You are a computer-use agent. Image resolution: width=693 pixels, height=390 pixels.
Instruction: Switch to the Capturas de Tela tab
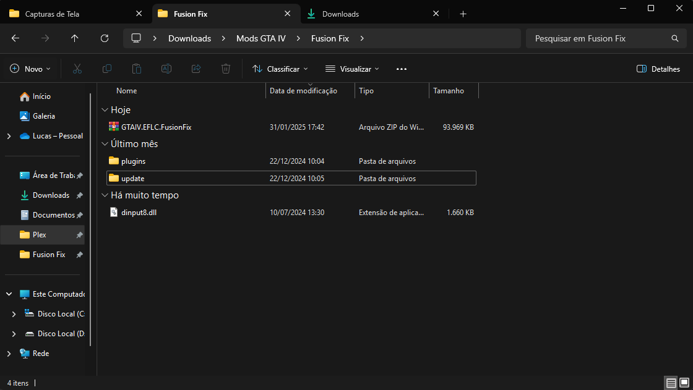tap(52, 14)
